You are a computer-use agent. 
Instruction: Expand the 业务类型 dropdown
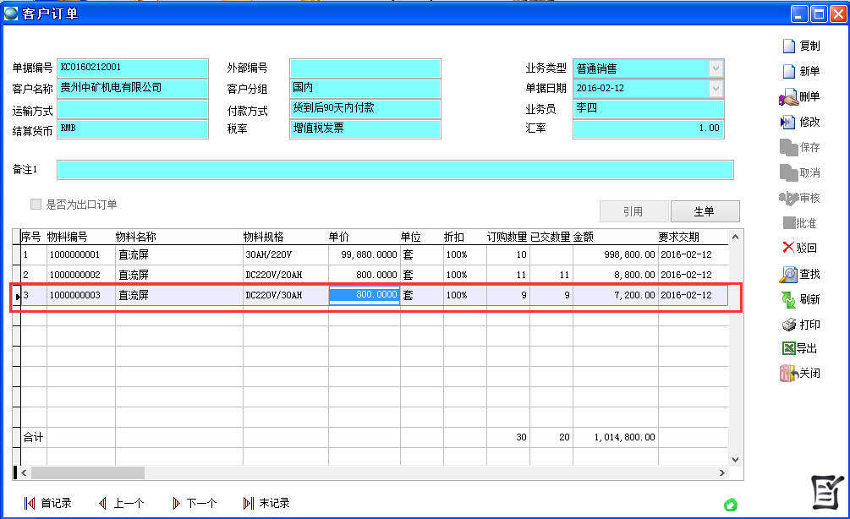(716, 68)
